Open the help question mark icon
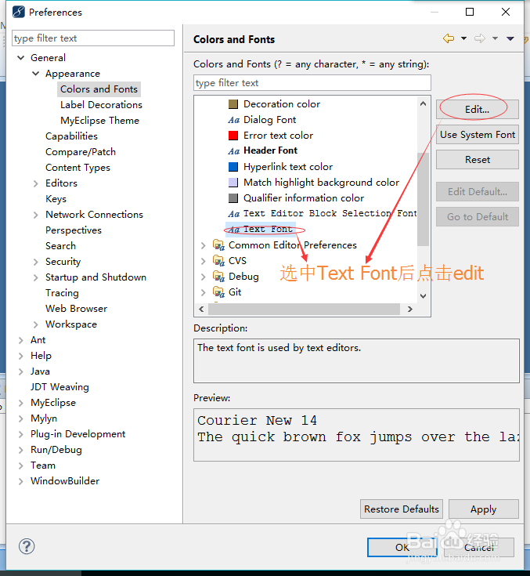530x576 pixels. coord(27,546)
